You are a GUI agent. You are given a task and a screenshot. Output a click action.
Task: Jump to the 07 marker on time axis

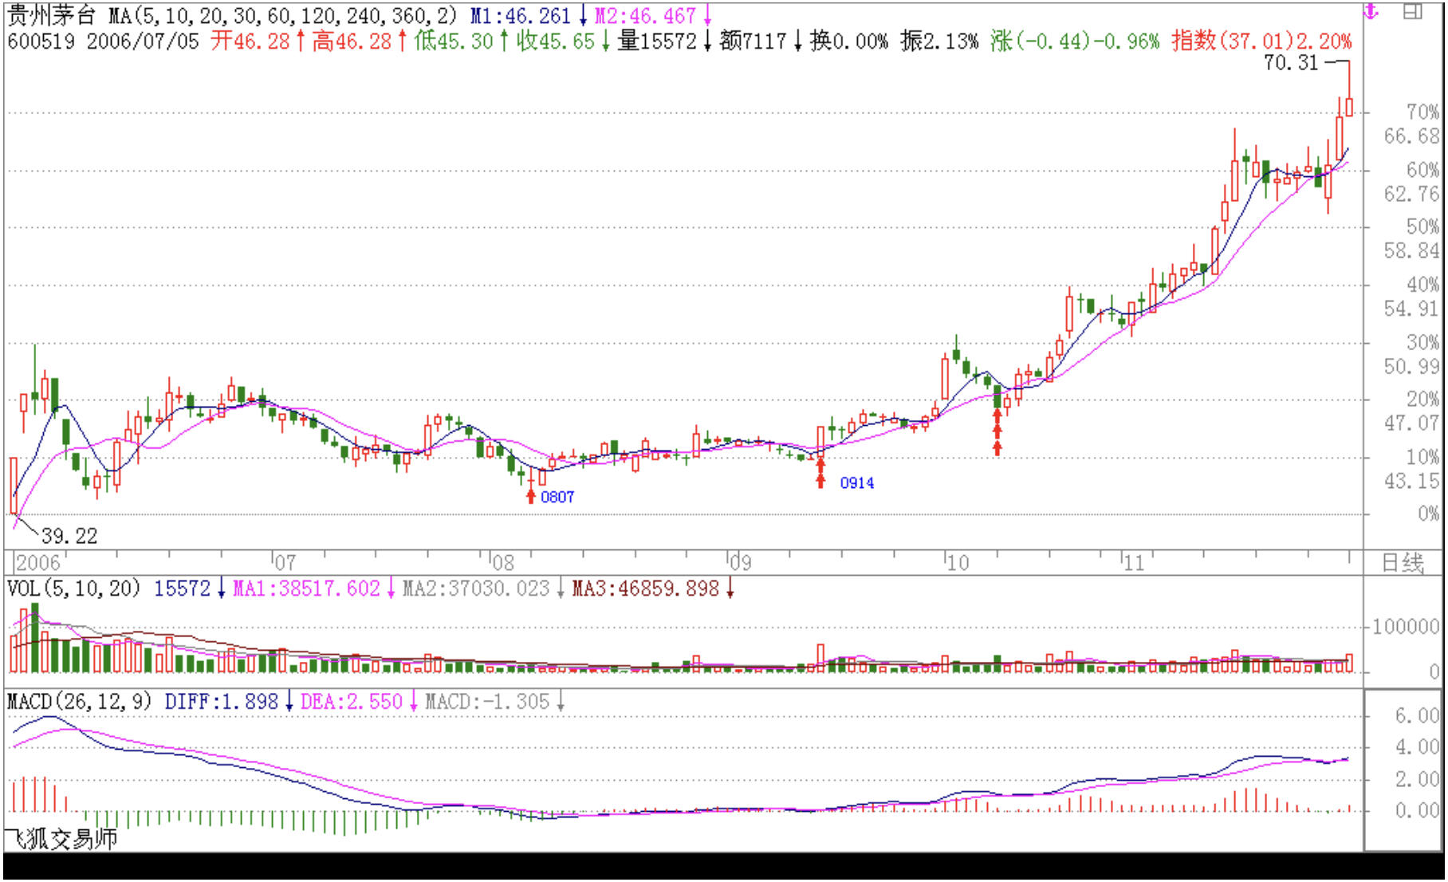tap(285, 563)
